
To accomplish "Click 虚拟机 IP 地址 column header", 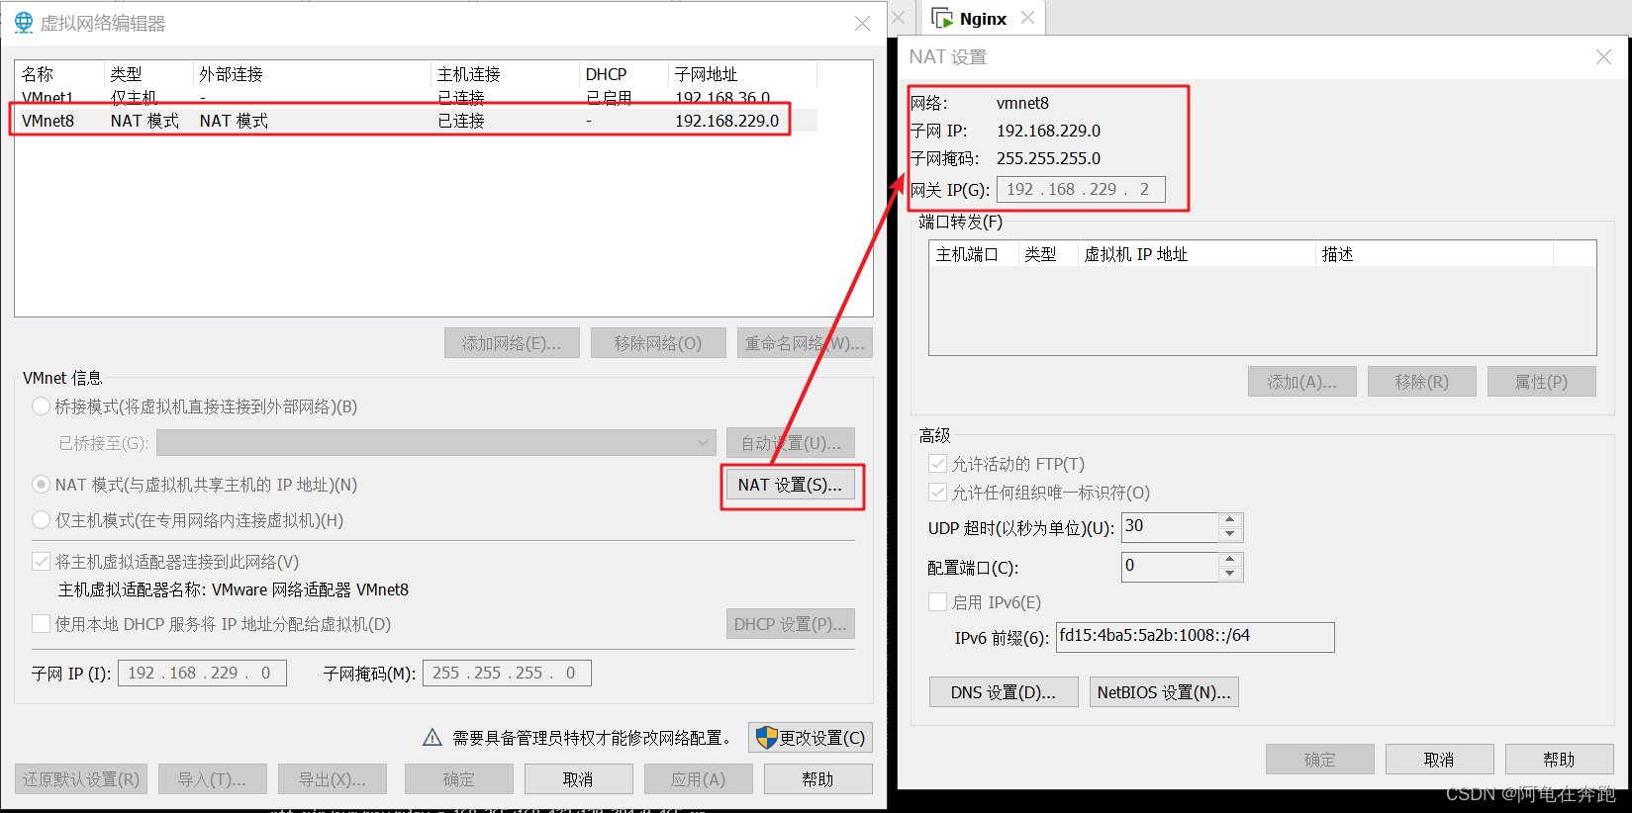I will click(x=1197, y=254).
